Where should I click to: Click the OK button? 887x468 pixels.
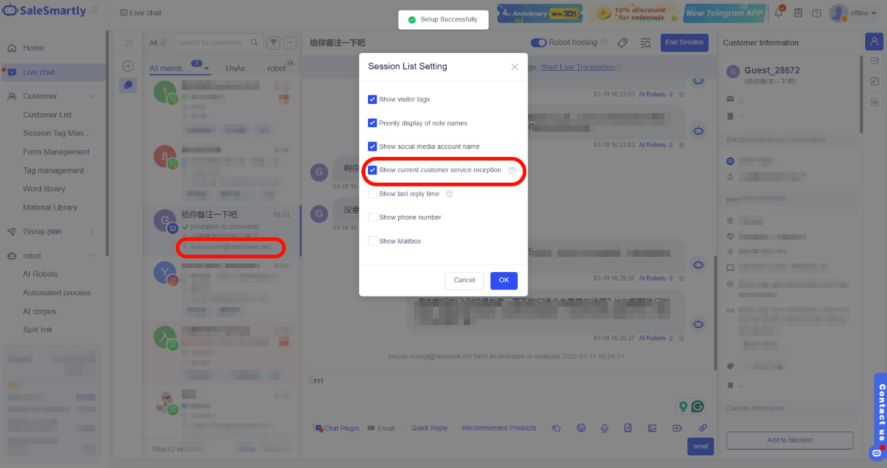(x=504, y=280)
